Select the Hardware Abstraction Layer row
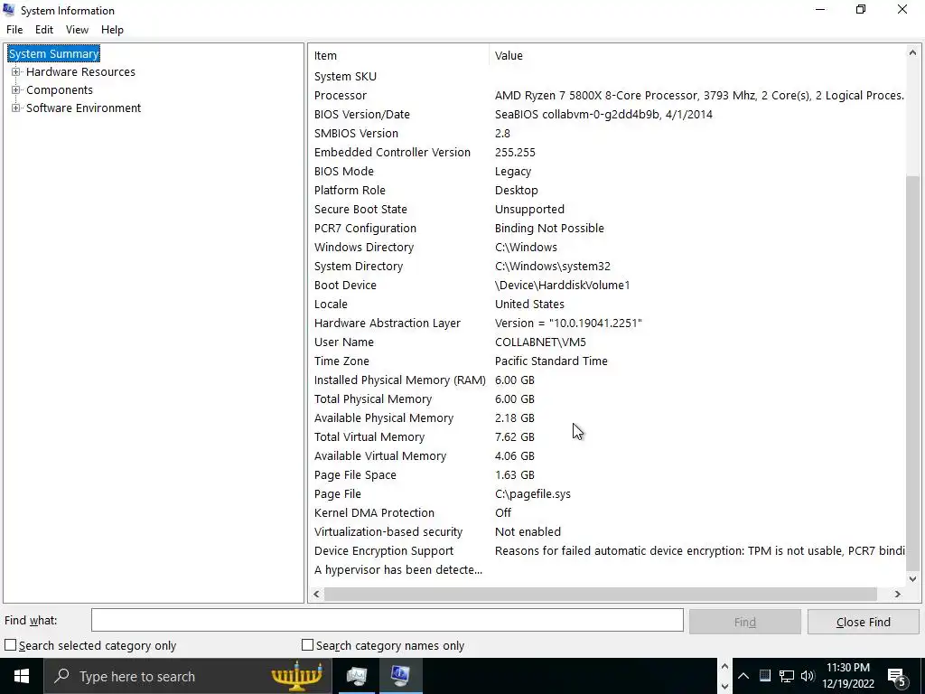Screen dimensions: 925x694 point(607,323)
